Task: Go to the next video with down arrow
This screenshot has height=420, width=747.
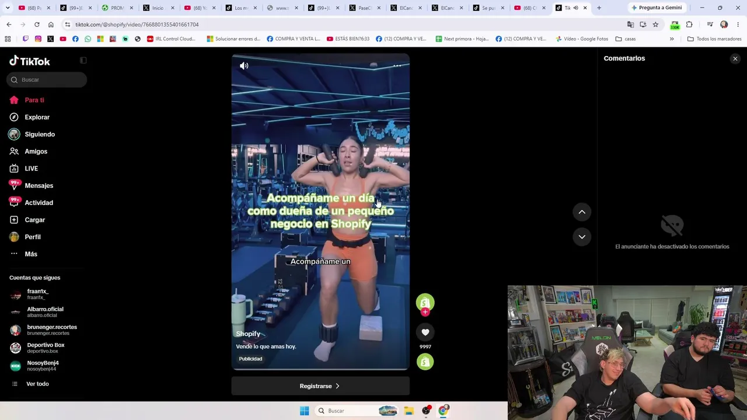Action: 582,237
